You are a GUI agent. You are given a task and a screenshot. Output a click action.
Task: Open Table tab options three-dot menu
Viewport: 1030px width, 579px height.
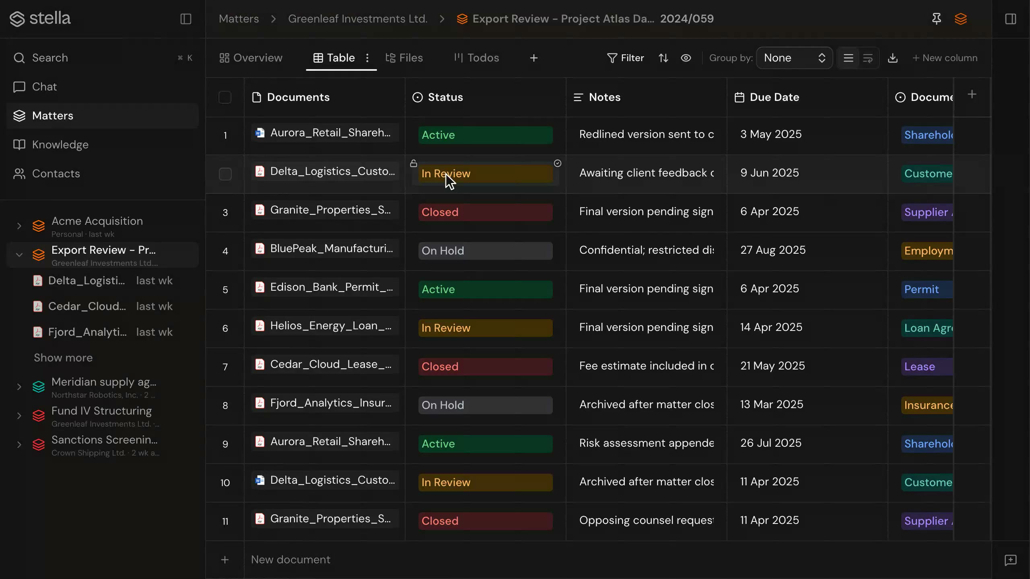367,58
